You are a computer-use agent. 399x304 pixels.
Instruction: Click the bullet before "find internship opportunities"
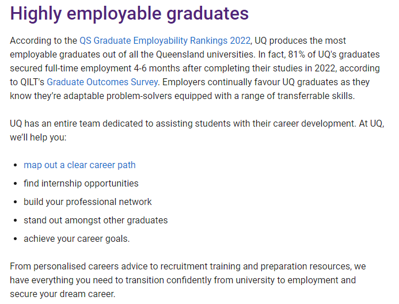click(15, 184)
